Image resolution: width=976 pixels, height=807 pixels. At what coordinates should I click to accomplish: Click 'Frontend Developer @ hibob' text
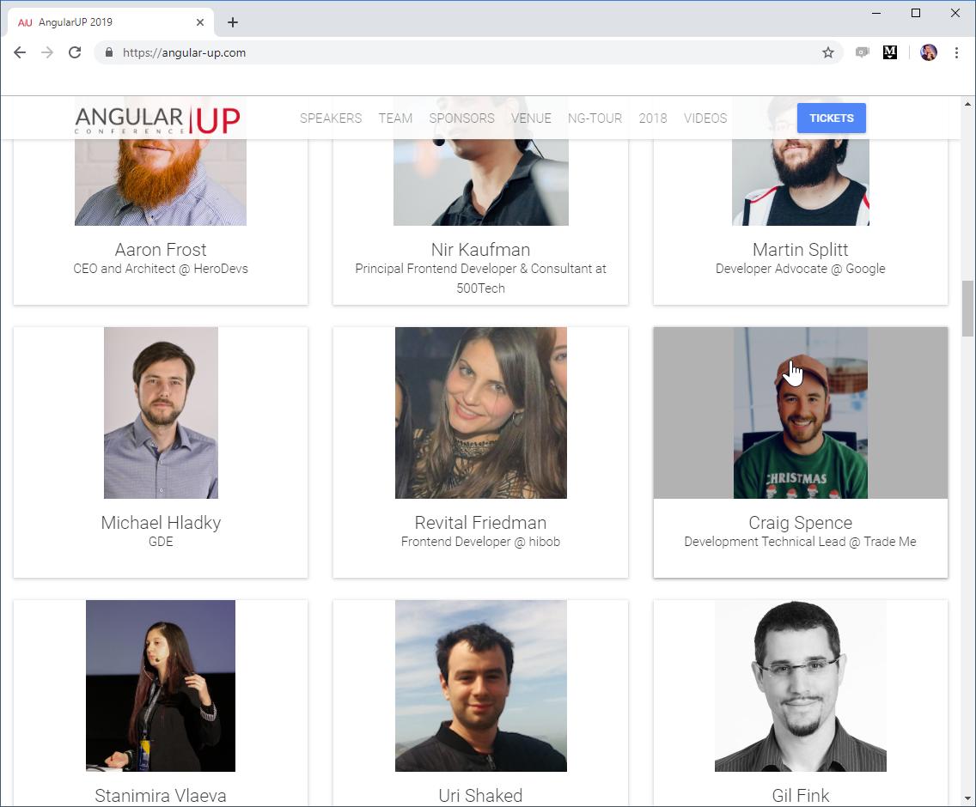tap(480, 542)
